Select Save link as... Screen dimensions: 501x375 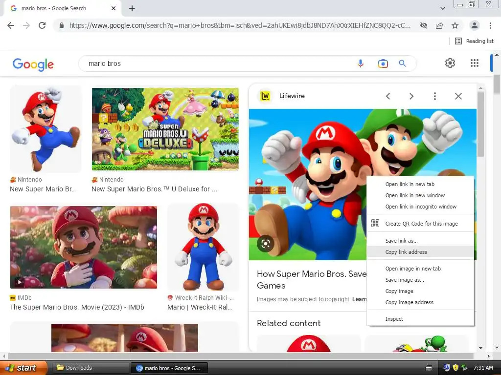(x=420, y=241)
